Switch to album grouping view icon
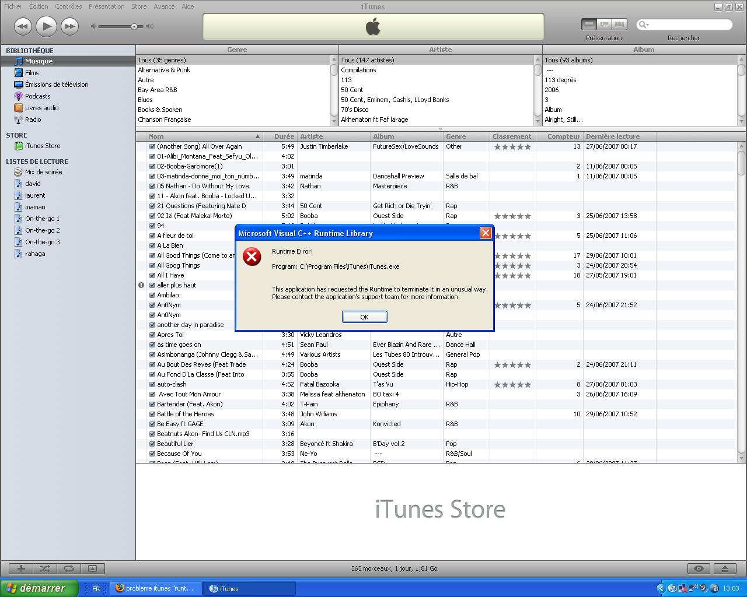This screenshot has height=597, width=747. (x=604, y=24)
